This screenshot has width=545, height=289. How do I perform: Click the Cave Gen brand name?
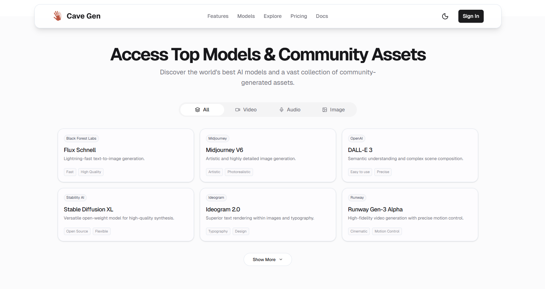pos(83,16)
